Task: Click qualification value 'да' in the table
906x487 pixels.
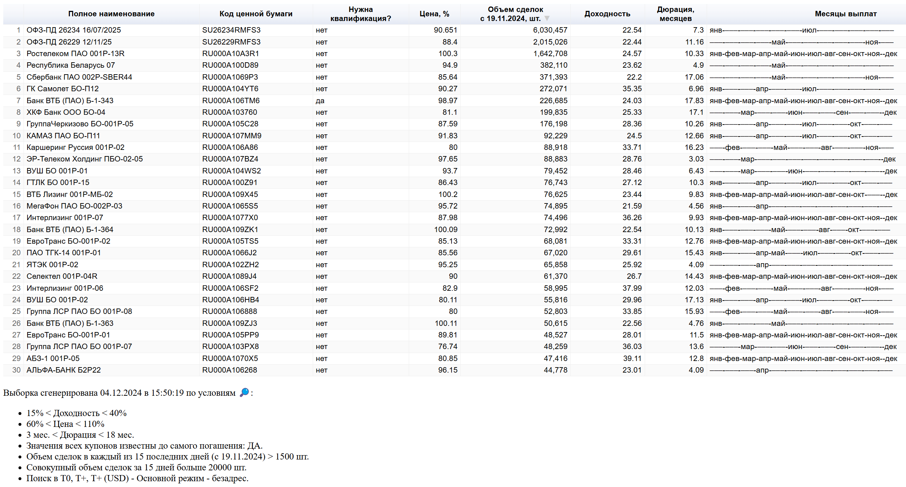Action: pos(320,101)
